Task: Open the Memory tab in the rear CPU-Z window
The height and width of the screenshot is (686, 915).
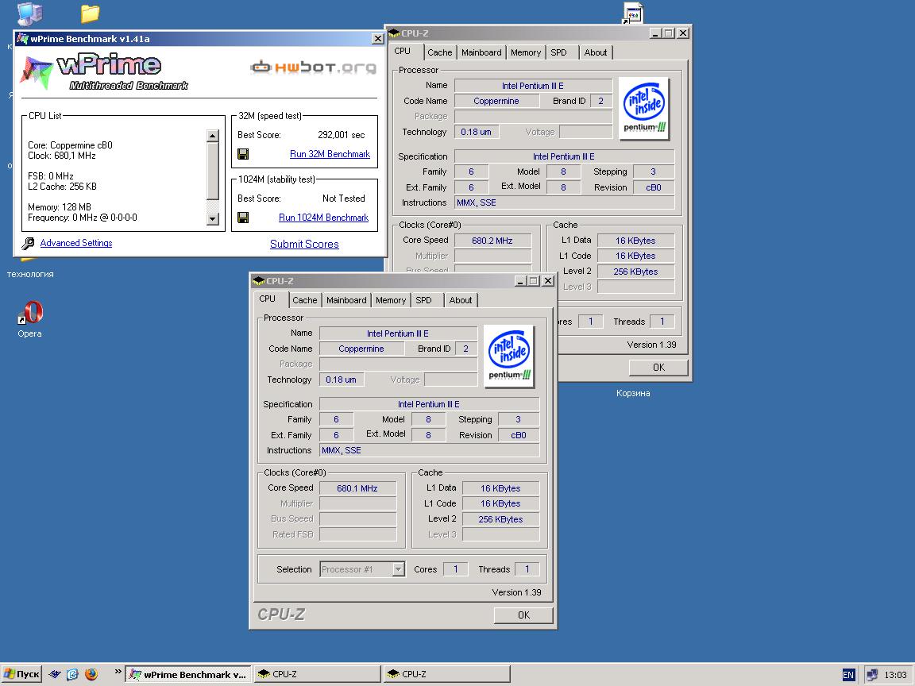Action: coord(525,52)
